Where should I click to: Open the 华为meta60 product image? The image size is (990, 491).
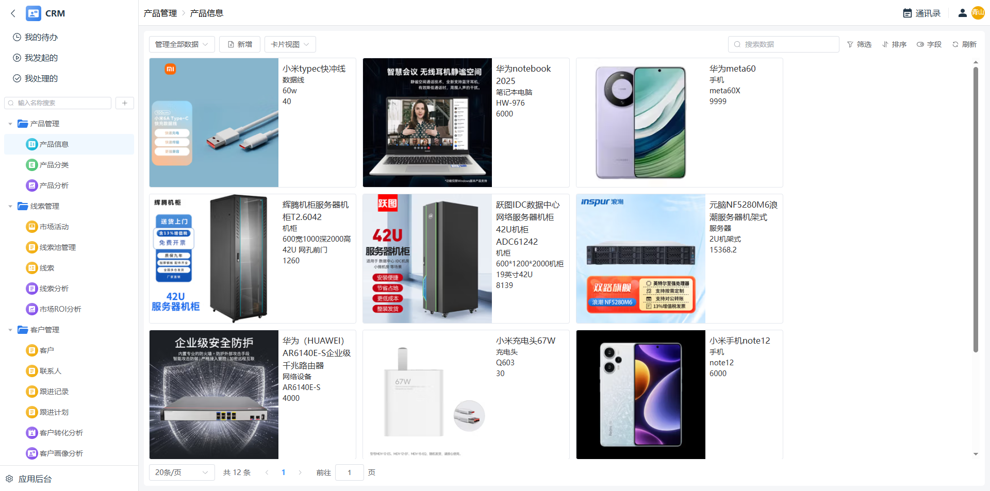pos(641,123)
